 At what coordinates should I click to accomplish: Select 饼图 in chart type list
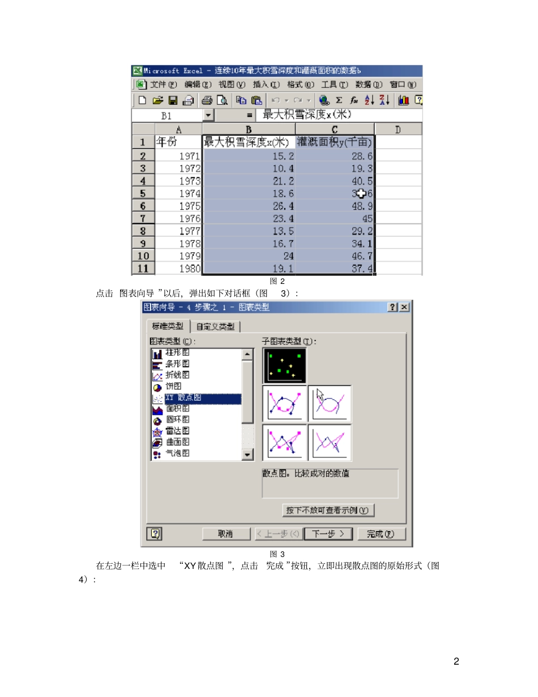pos(172,385)
